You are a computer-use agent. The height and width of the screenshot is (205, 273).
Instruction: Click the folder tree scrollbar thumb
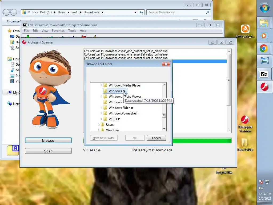pos(164,115)
